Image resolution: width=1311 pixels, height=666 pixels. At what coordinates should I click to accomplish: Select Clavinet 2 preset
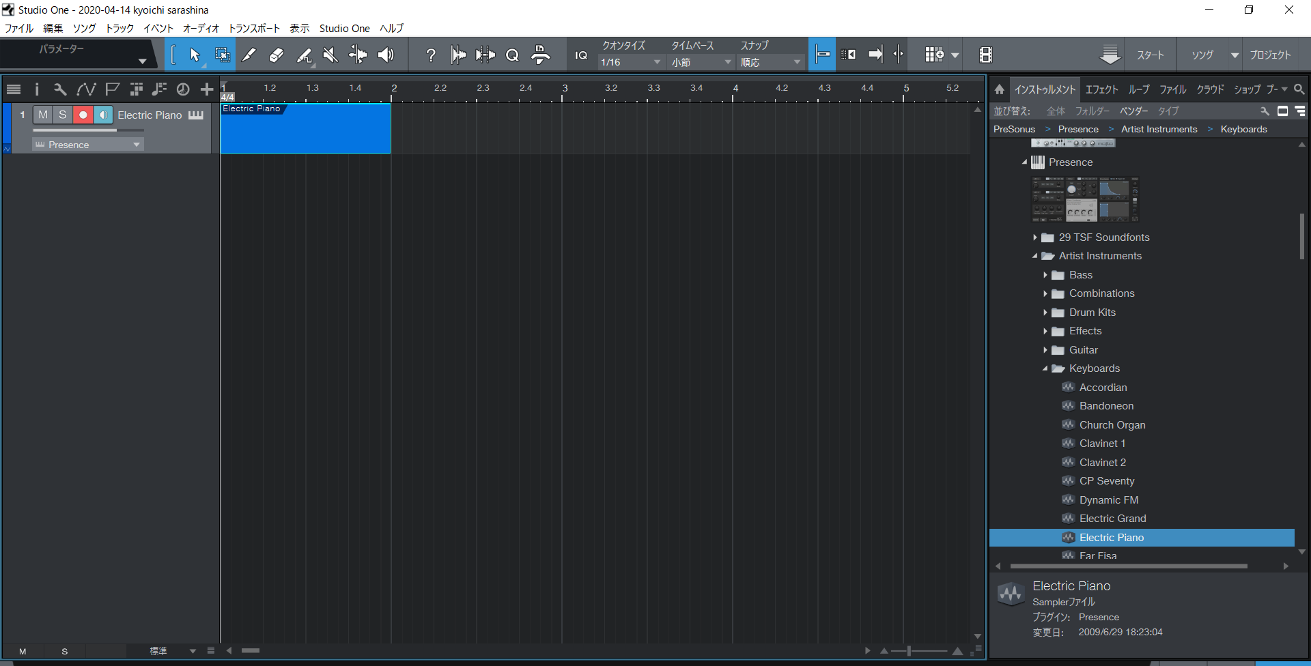click(x=1102, y=462)
